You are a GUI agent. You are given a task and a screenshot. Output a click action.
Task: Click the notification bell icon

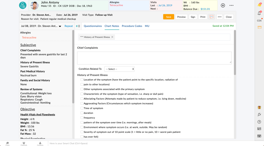259,13
